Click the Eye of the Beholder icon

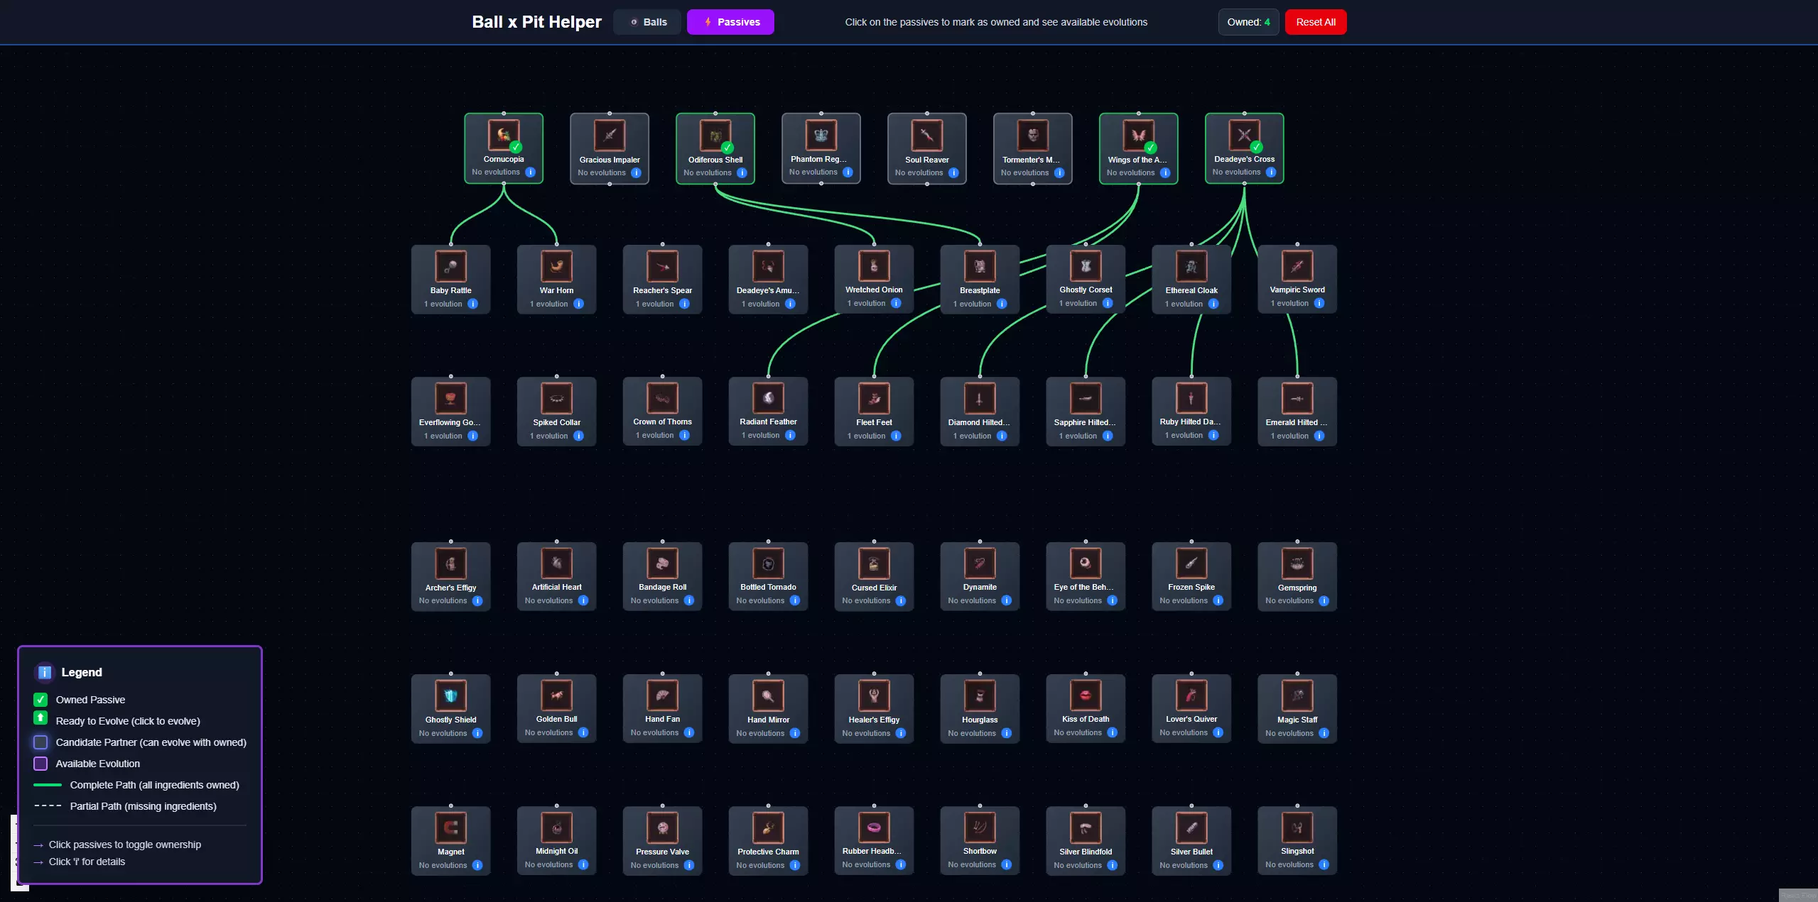(x=1085, y=563)
